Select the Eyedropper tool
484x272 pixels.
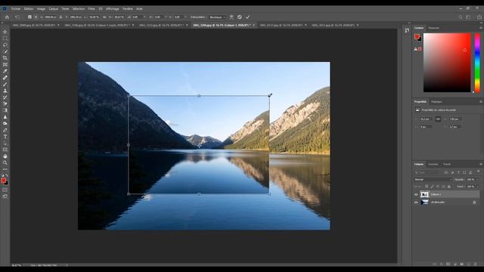[5, 71]
